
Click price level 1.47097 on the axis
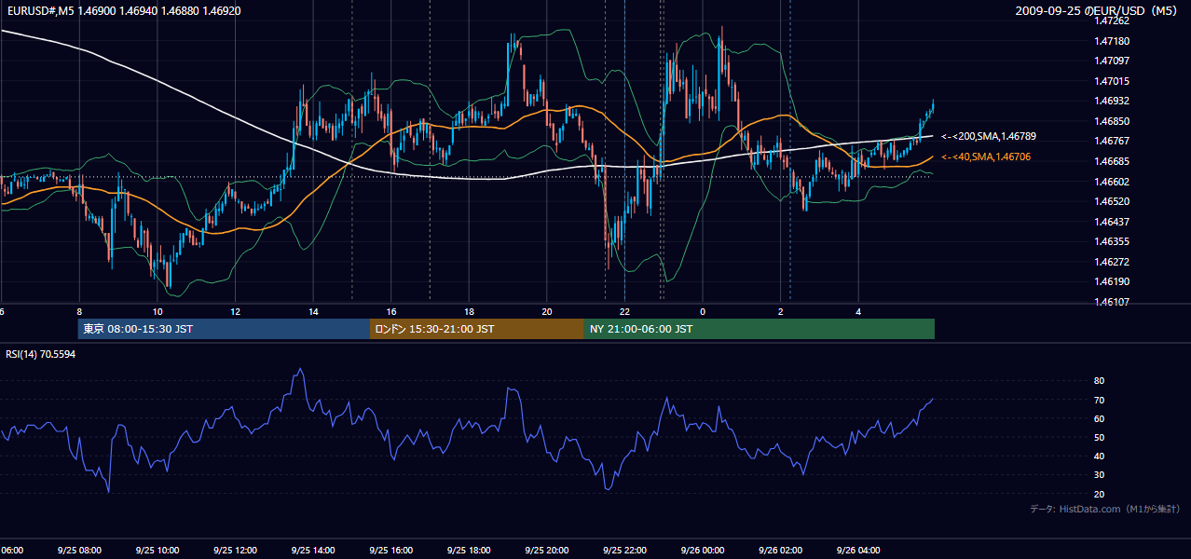pyautogui.click(x=1113, y=61)
